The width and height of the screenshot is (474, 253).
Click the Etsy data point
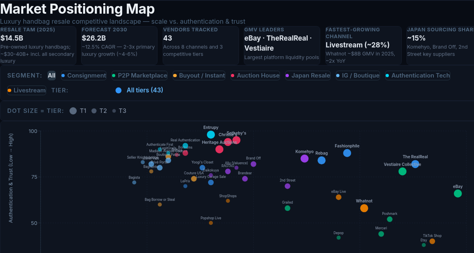424,245
